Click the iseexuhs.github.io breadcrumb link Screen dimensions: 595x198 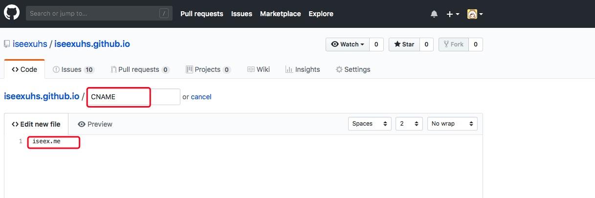(x=42, y=96)
